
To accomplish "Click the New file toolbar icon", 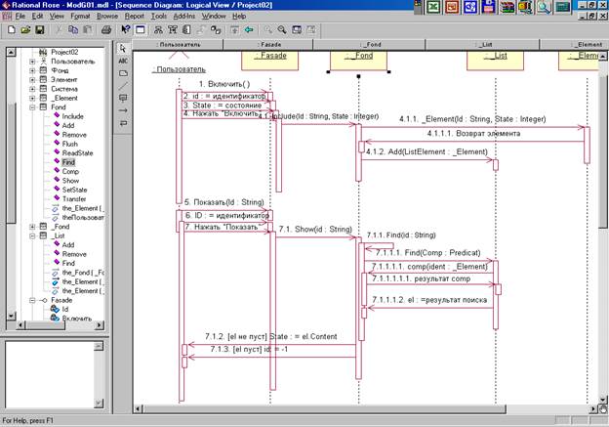I will click(x=10, y=30).
